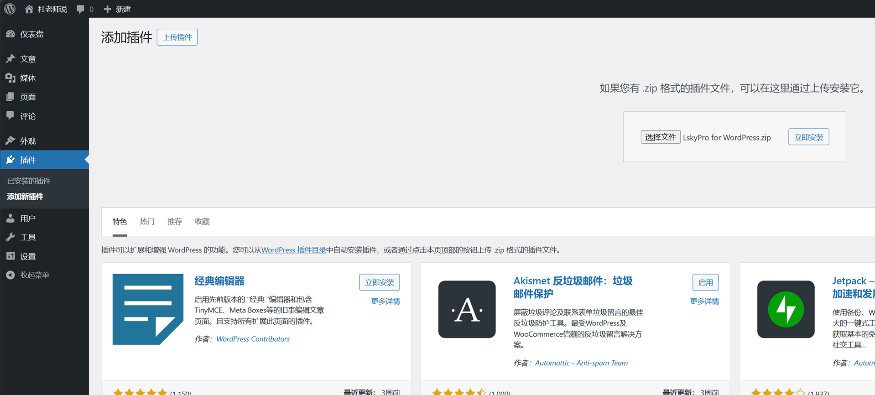Click 启用 button for Akismet
The image size is (875, 395).
(x=706, y=282)
